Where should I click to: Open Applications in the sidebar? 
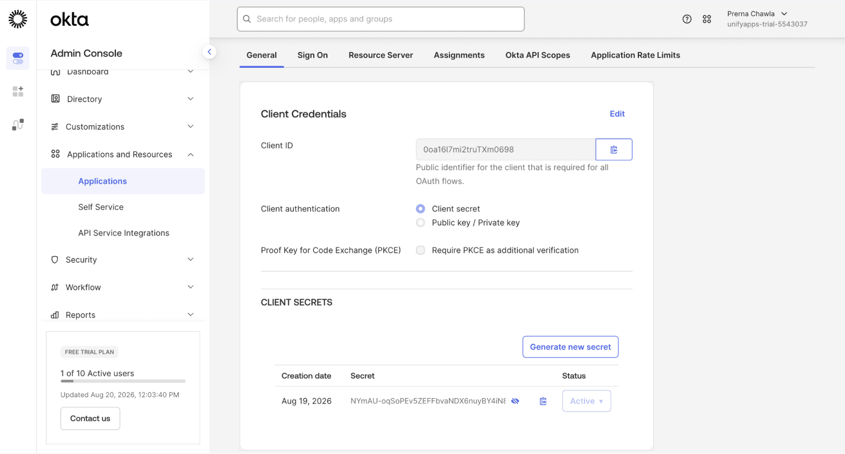coord(123,181)
